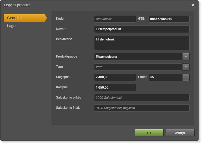Close the Legg til produkt dialog
Screen dimensions: 202x144
pos(193,5)
